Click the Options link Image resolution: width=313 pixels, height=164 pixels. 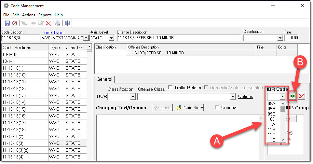[x=246, y=97]
